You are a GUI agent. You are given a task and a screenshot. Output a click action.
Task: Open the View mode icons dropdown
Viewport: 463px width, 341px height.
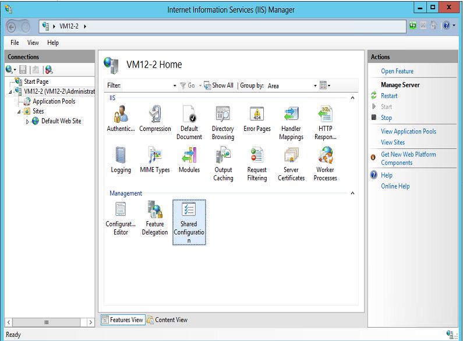click(325, 86)
